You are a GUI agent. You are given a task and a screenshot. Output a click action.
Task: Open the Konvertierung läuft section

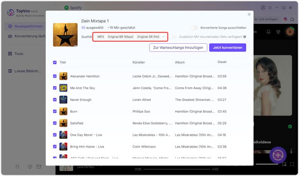click(x=27, y=36)
